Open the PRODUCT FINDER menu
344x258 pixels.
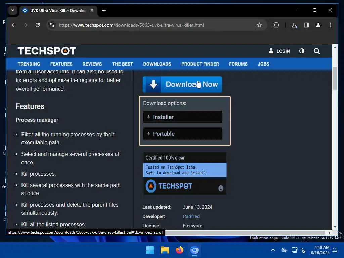[200, 64]
